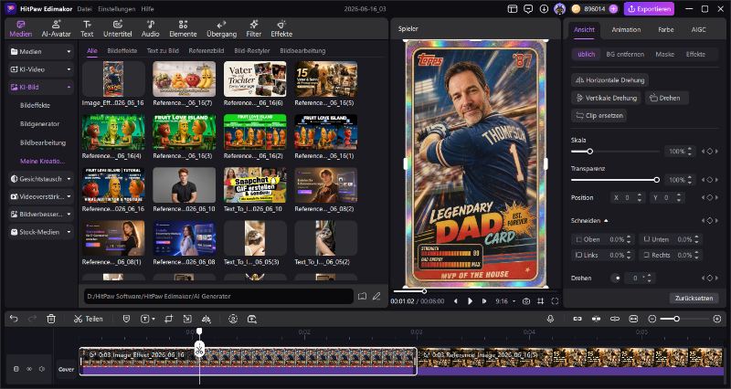This screenshot has width=731, height=389.
Task: Undo the last action in timeline toolbar
Action: click(x=14, y=319)
